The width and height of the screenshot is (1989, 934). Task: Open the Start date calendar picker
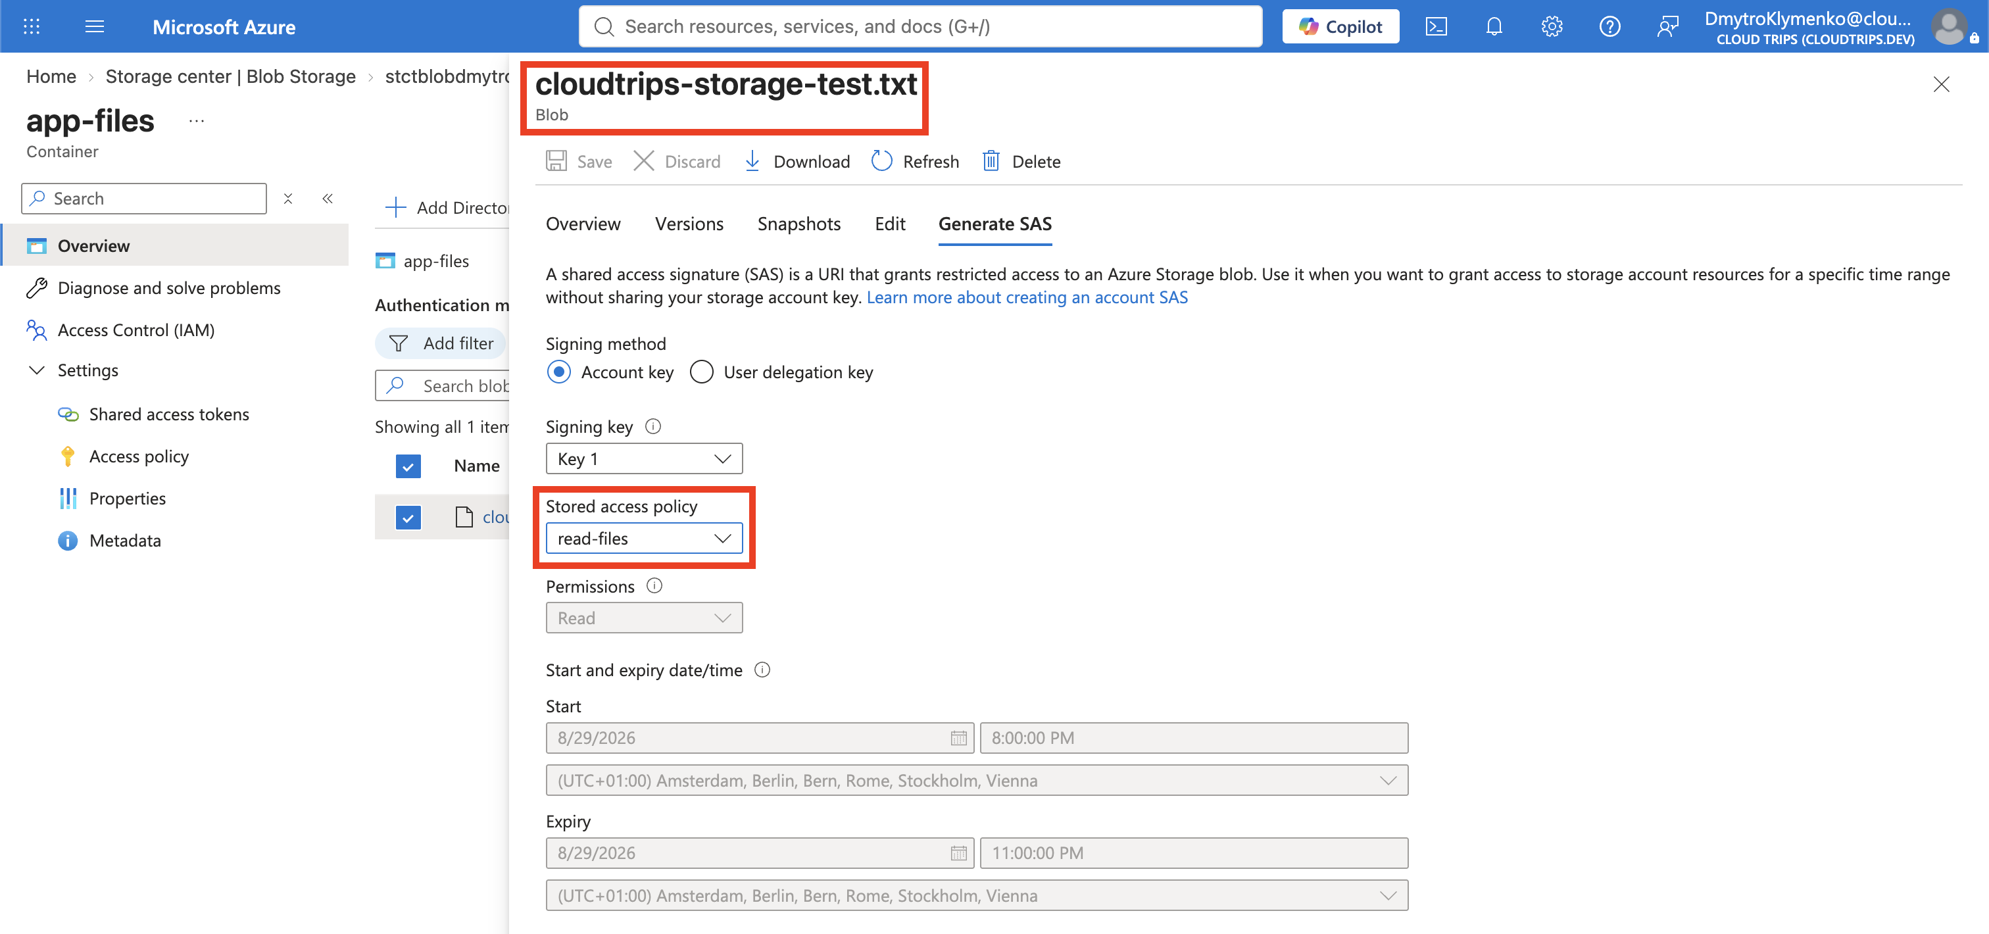[958, 738]
